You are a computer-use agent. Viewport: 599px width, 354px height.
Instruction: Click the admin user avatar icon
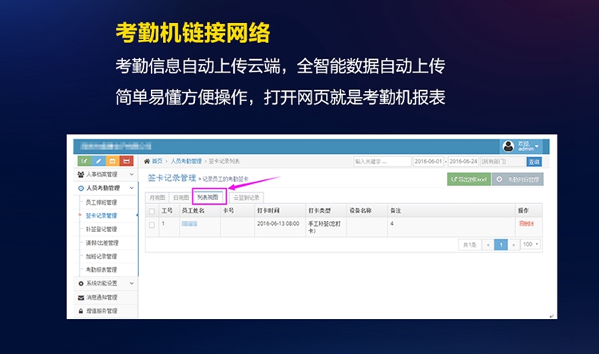point(508,147)
